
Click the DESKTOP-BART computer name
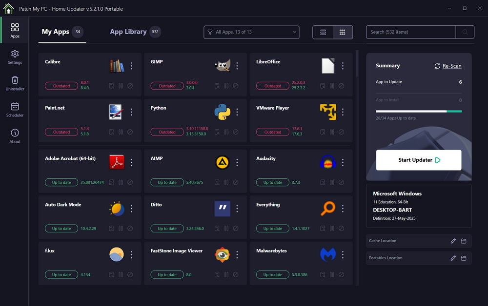point(392,210)
